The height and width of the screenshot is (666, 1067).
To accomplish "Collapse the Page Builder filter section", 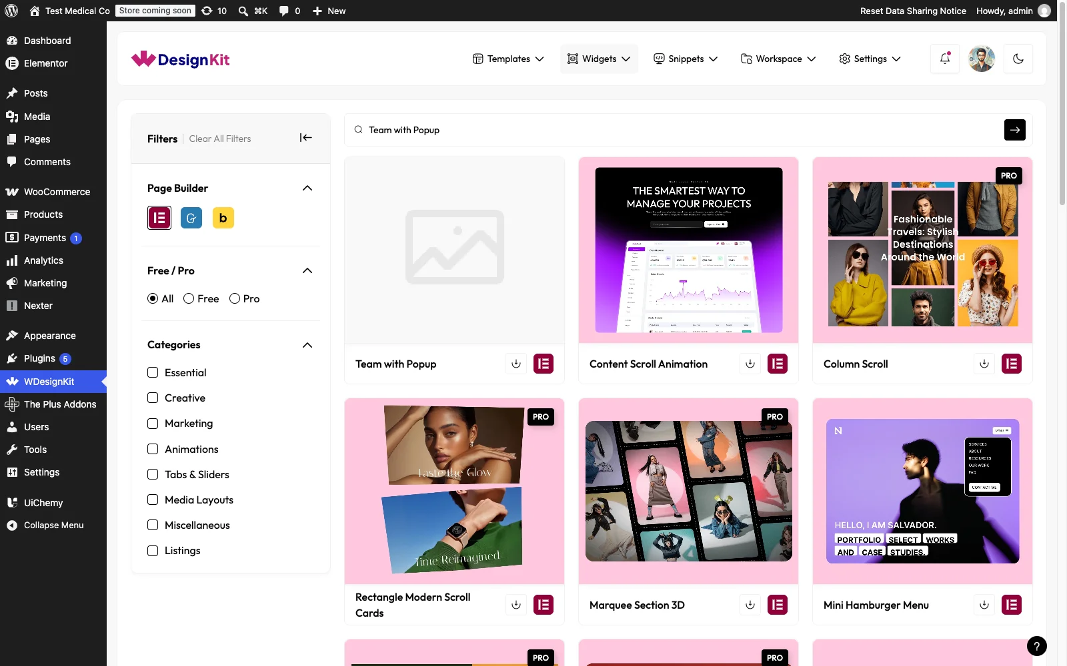I will (307, 188).
